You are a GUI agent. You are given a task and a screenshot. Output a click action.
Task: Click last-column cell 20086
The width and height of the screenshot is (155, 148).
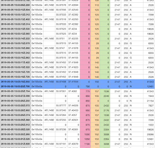click(x=149, y=134)
